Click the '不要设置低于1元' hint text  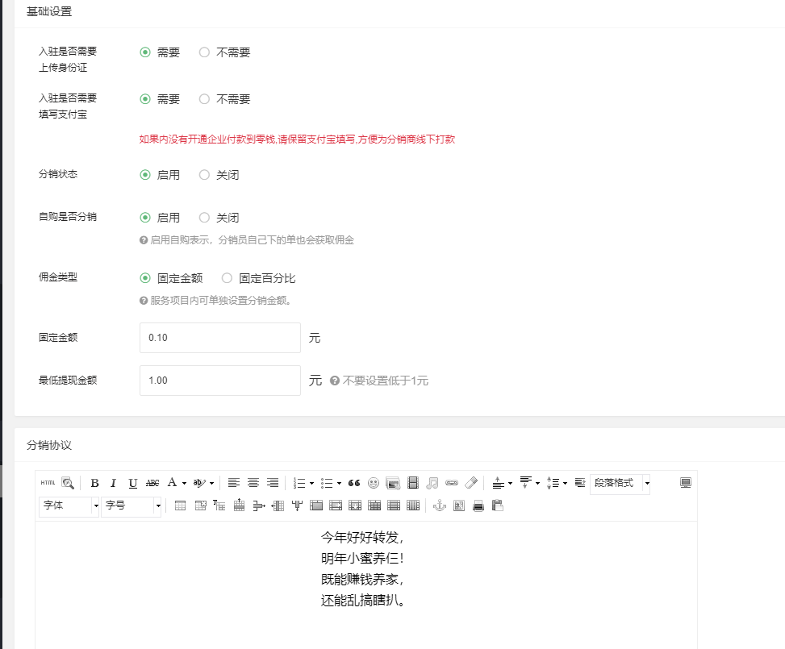point(385,381)
